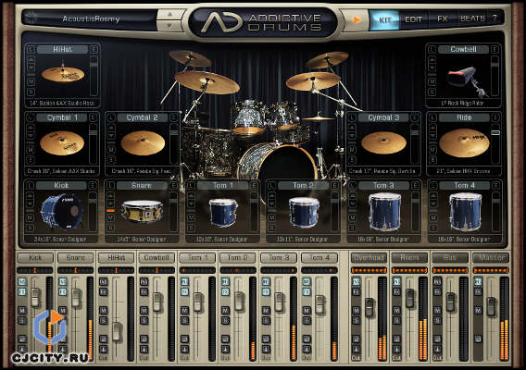Viewport: 526px width, 370px height.
Task: Click the Room mixer channel button
Action: click(409, 258)
